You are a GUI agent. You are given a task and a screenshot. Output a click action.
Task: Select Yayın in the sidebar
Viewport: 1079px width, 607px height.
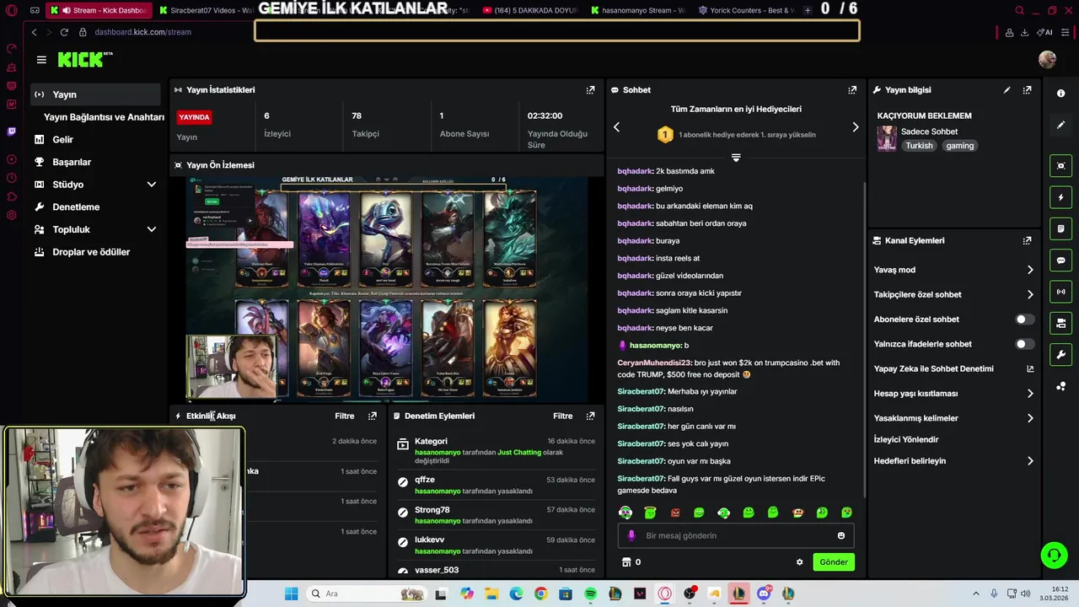tap(95, 94)
